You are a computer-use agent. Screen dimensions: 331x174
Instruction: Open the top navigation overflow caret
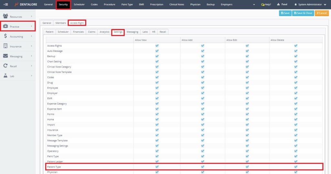pyautogui.click(x=254, y=5)
